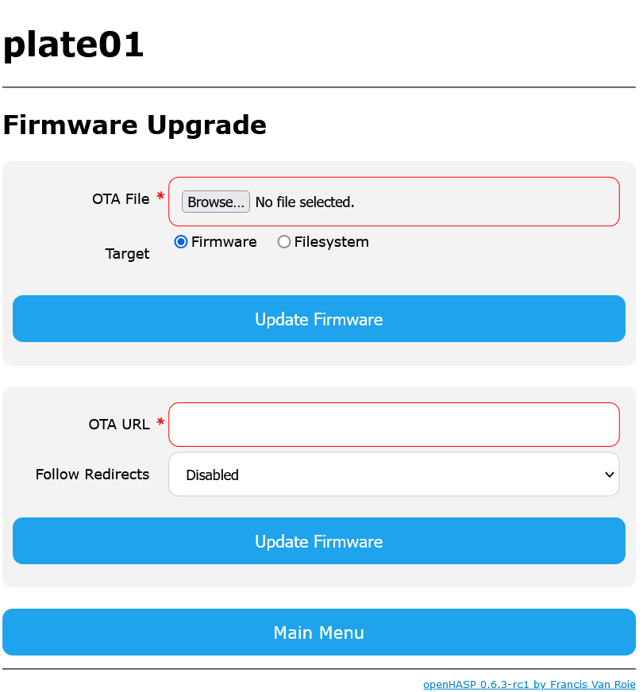Click the Firmware target label text
The width and height of the screenshot is (643, 692).
point(224,242)
